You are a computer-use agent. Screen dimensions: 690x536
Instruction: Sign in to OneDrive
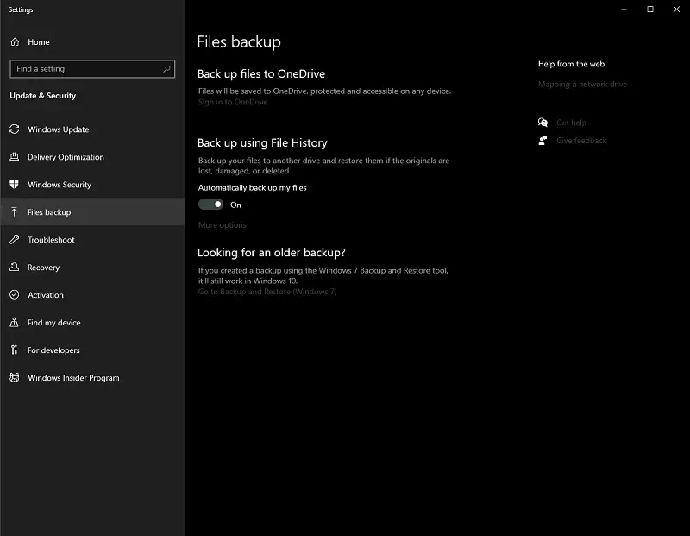[230, 101]
